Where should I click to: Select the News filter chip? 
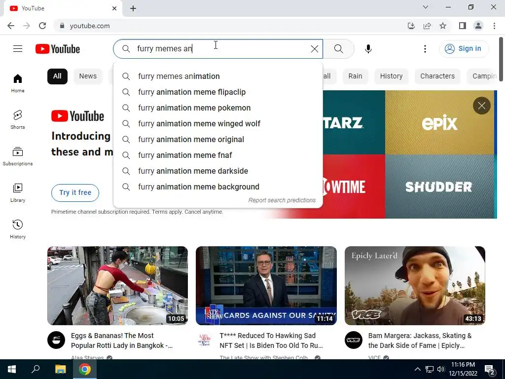click(x=88, y=76)
